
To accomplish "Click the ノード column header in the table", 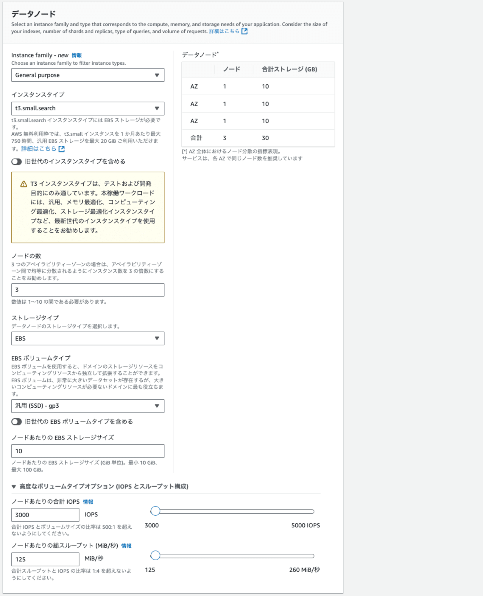I will pyautogui.click(x=232, y=69).
